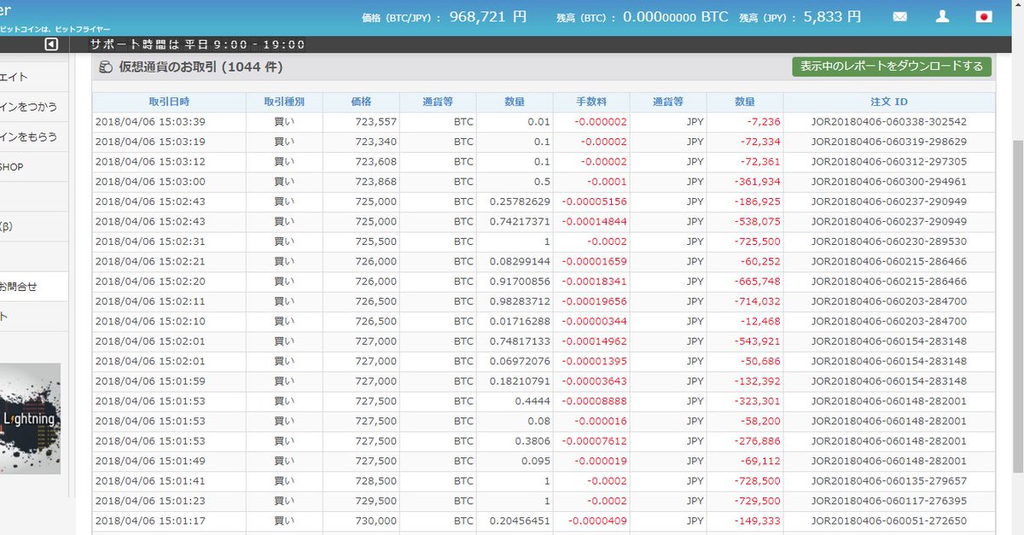Click the quantity cell 0.08299144
Screen dimensions: 1024x535
tap(520, 262)
